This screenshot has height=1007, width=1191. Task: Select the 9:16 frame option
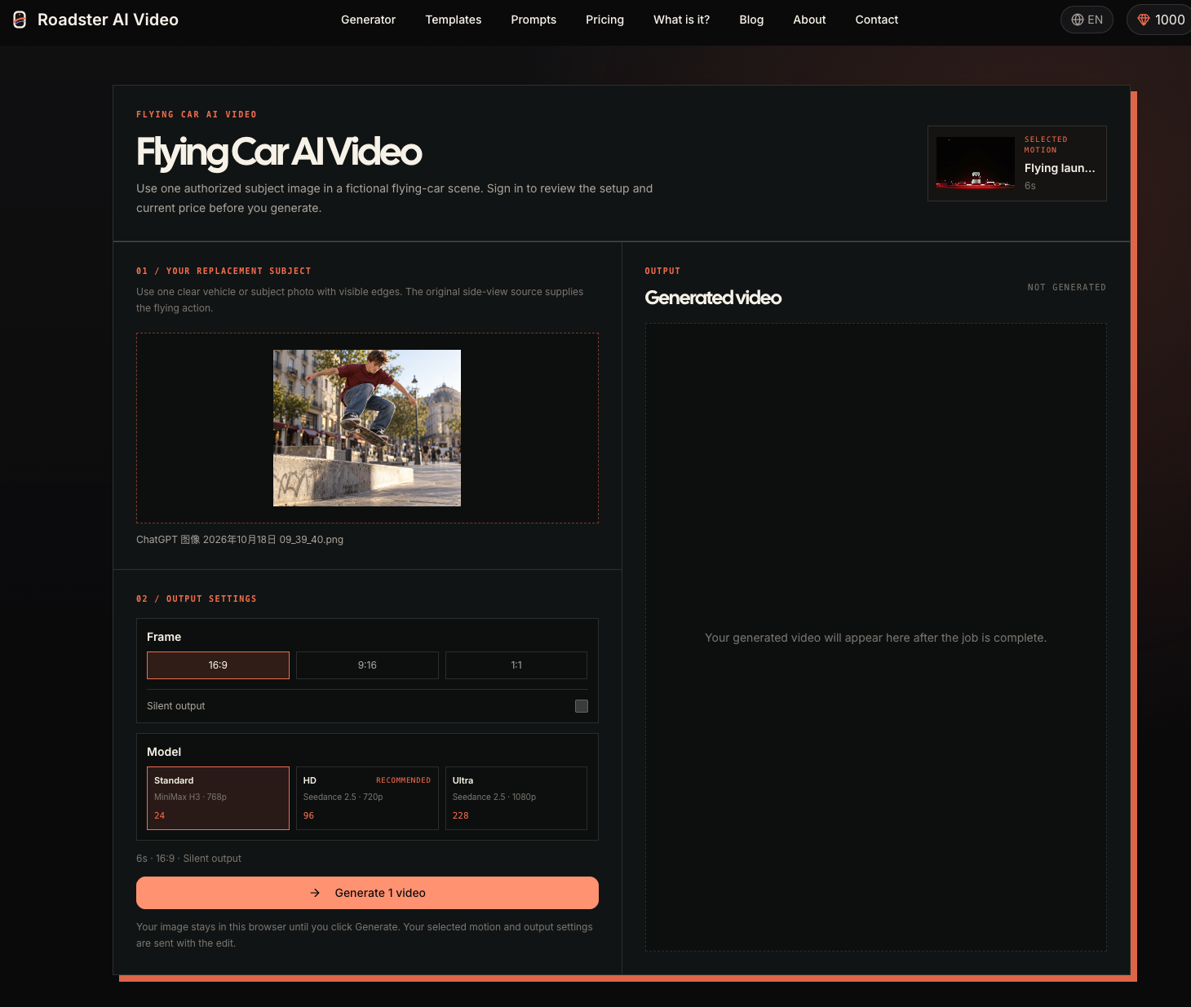[x=367, y=665]
